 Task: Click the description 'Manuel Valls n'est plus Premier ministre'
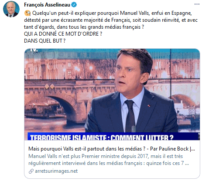pyautogui.click(x=109, y=160)
